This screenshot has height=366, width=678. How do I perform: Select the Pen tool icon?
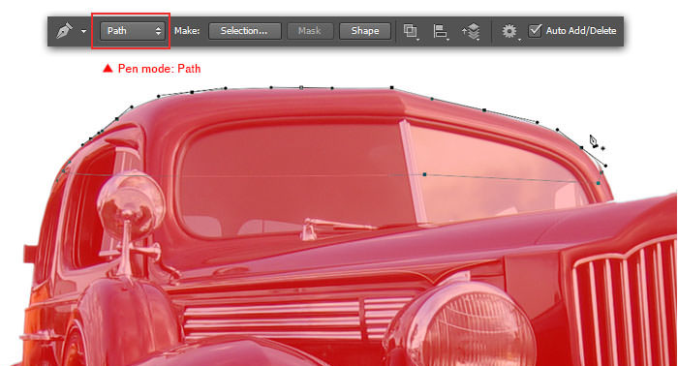pyautogui.click(x=65, y=31)
